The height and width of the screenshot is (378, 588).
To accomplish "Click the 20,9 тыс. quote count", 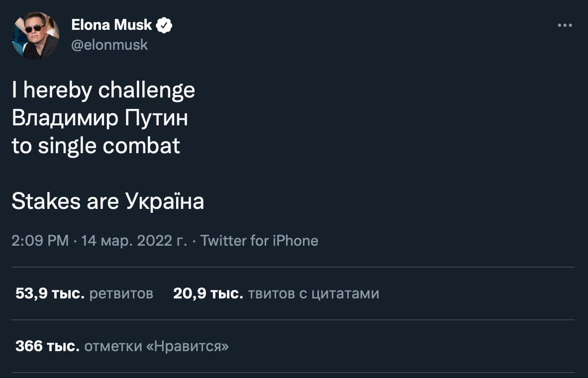I will tap(208, 294).
